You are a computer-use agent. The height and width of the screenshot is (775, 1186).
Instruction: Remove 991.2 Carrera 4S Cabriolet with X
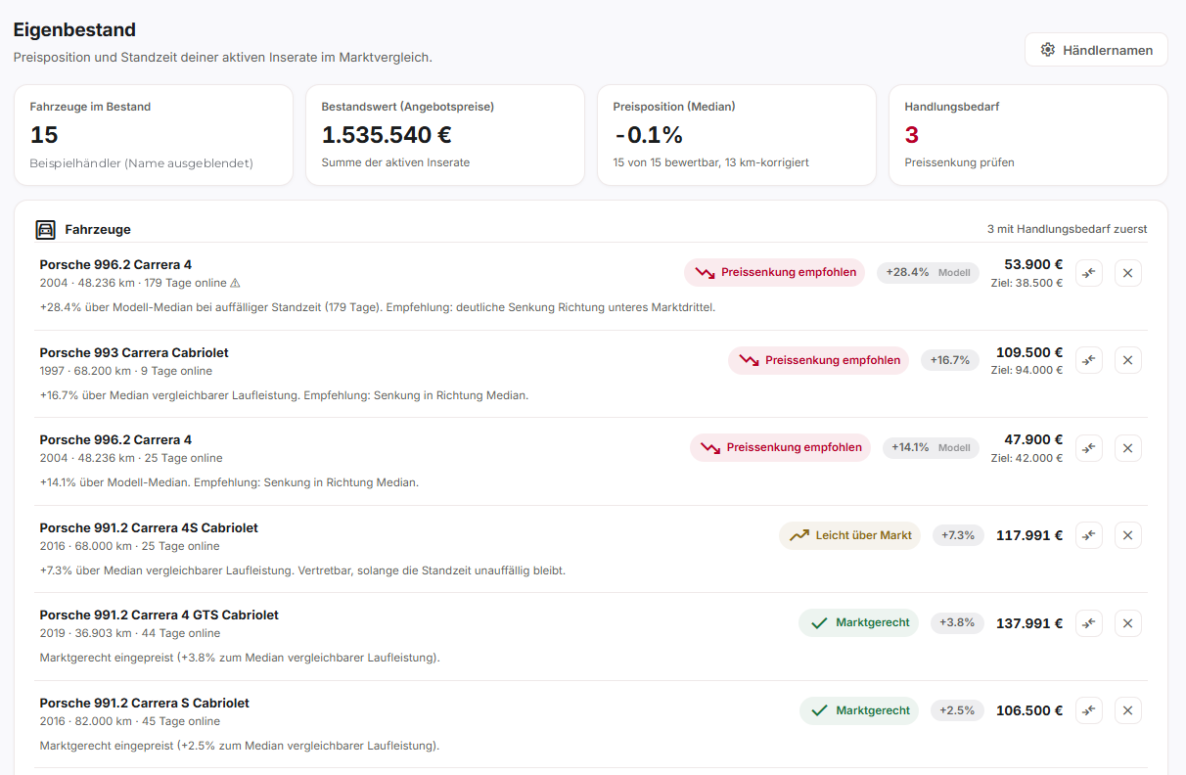[x=1128, y=535]
